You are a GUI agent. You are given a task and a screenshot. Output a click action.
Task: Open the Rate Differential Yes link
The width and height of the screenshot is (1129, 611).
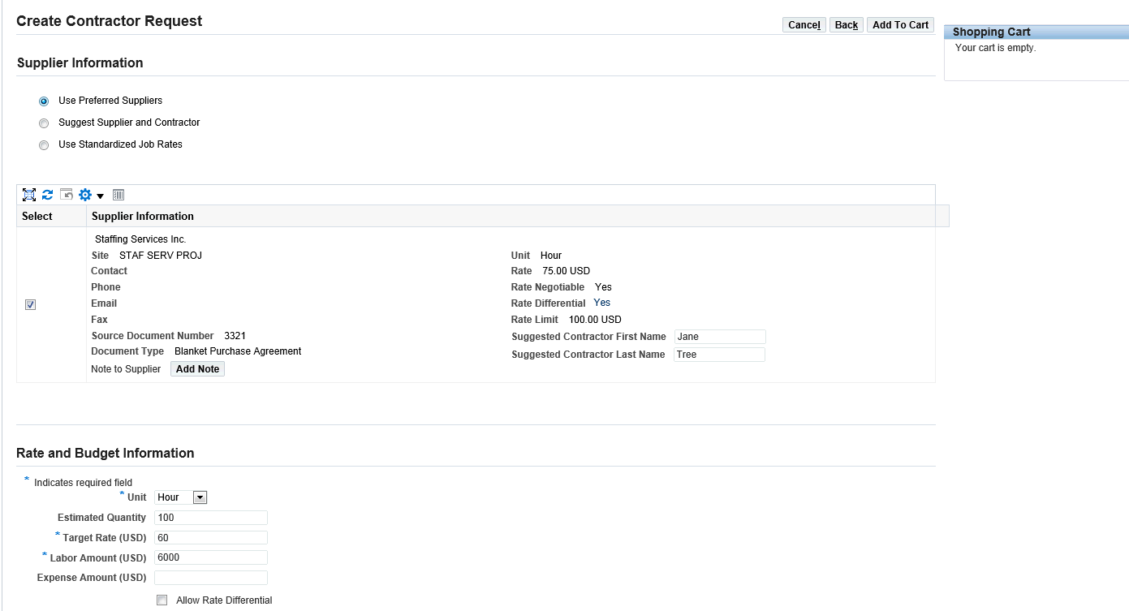[x=601, y=303]
